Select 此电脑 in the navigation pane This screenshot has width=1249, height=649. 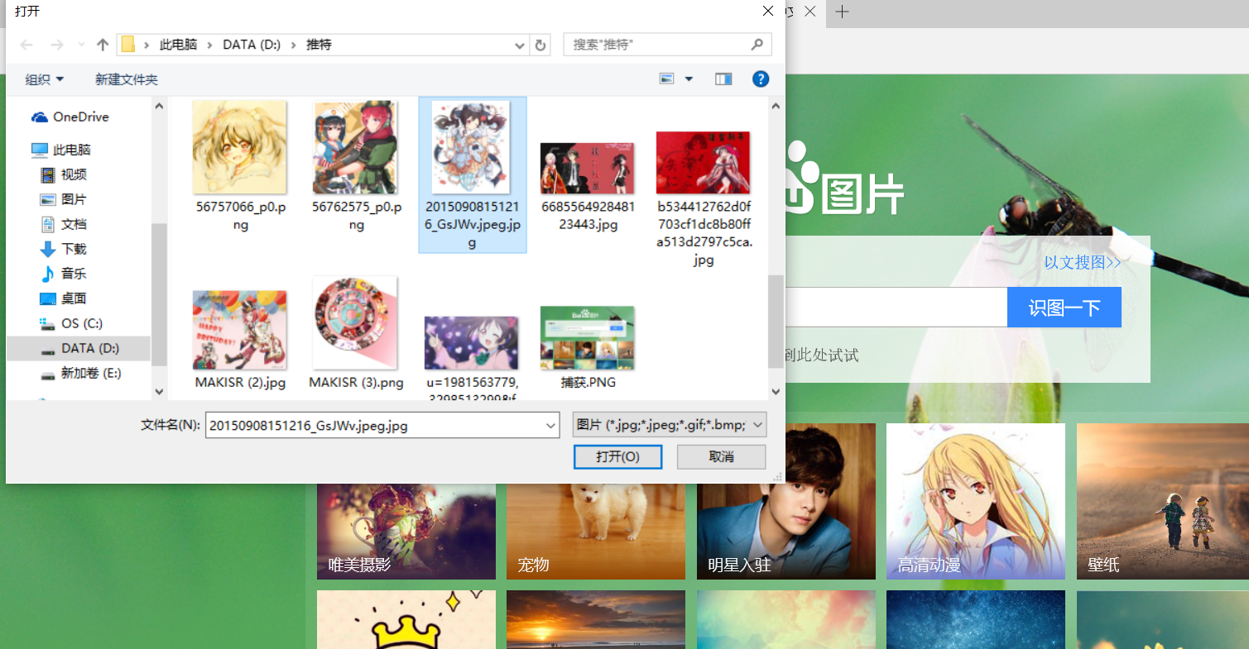[x=61, y=150]
